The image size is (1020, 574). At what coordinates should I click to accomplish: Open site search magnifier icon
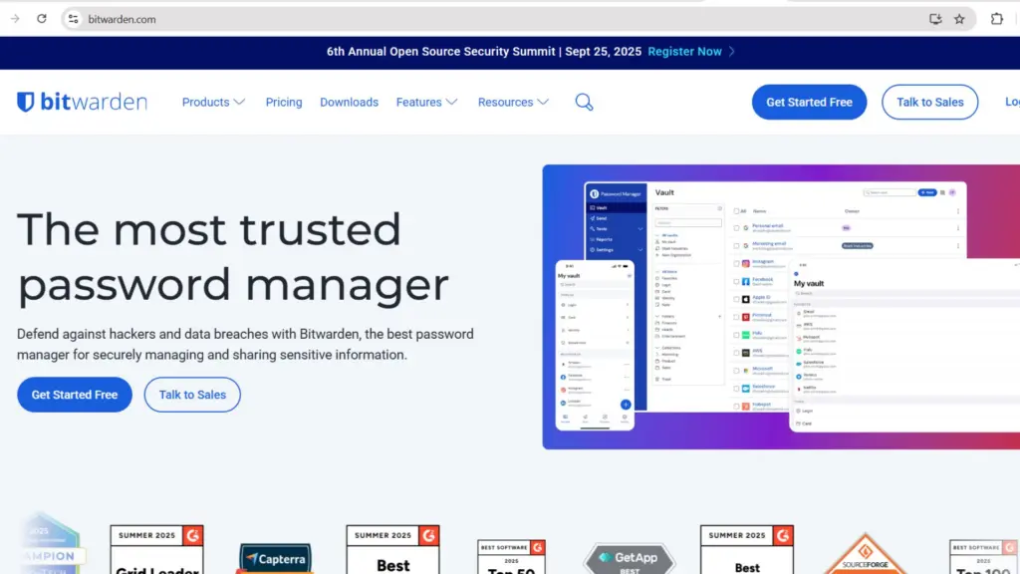coord(584,103)
